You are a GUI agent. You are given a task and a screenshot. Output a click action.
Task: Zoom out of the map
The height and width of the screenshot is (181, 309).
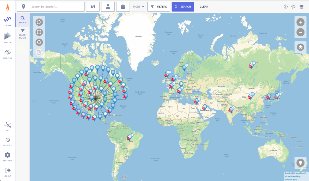[x=300, y=32]
